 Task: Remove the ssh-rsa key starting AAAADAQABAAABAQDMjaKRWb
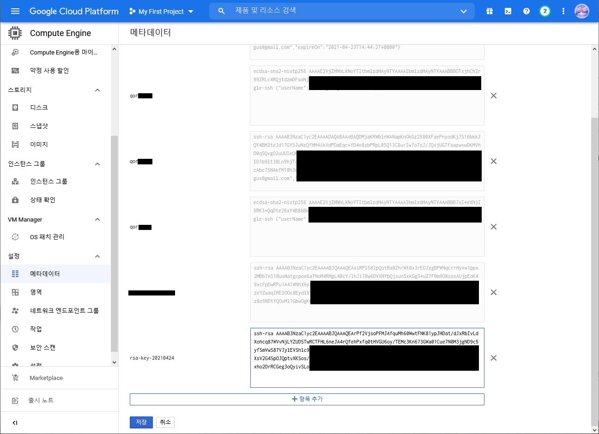(494, 161)
